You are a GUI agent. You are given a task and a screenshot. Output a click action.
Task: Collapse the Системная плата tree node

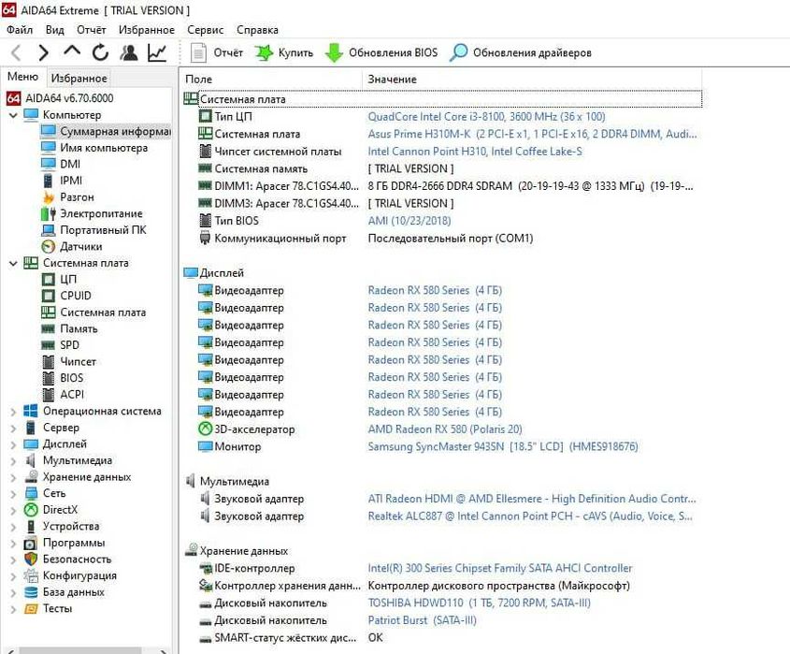pyautogui.click(x=13, y=263)
